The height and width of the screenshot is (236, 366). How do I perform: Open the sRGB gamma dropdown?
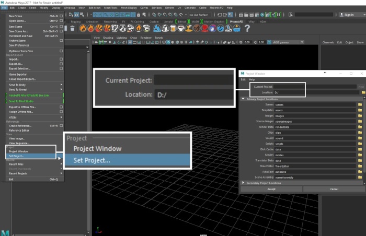pyautogui.click(x=302, y=42)
